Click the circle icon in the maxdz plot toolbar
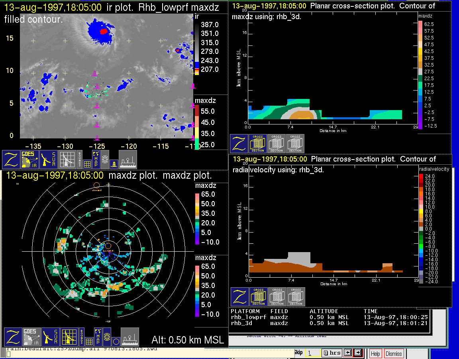Screen dimensions: 459x359 click(x=115, y=341)
